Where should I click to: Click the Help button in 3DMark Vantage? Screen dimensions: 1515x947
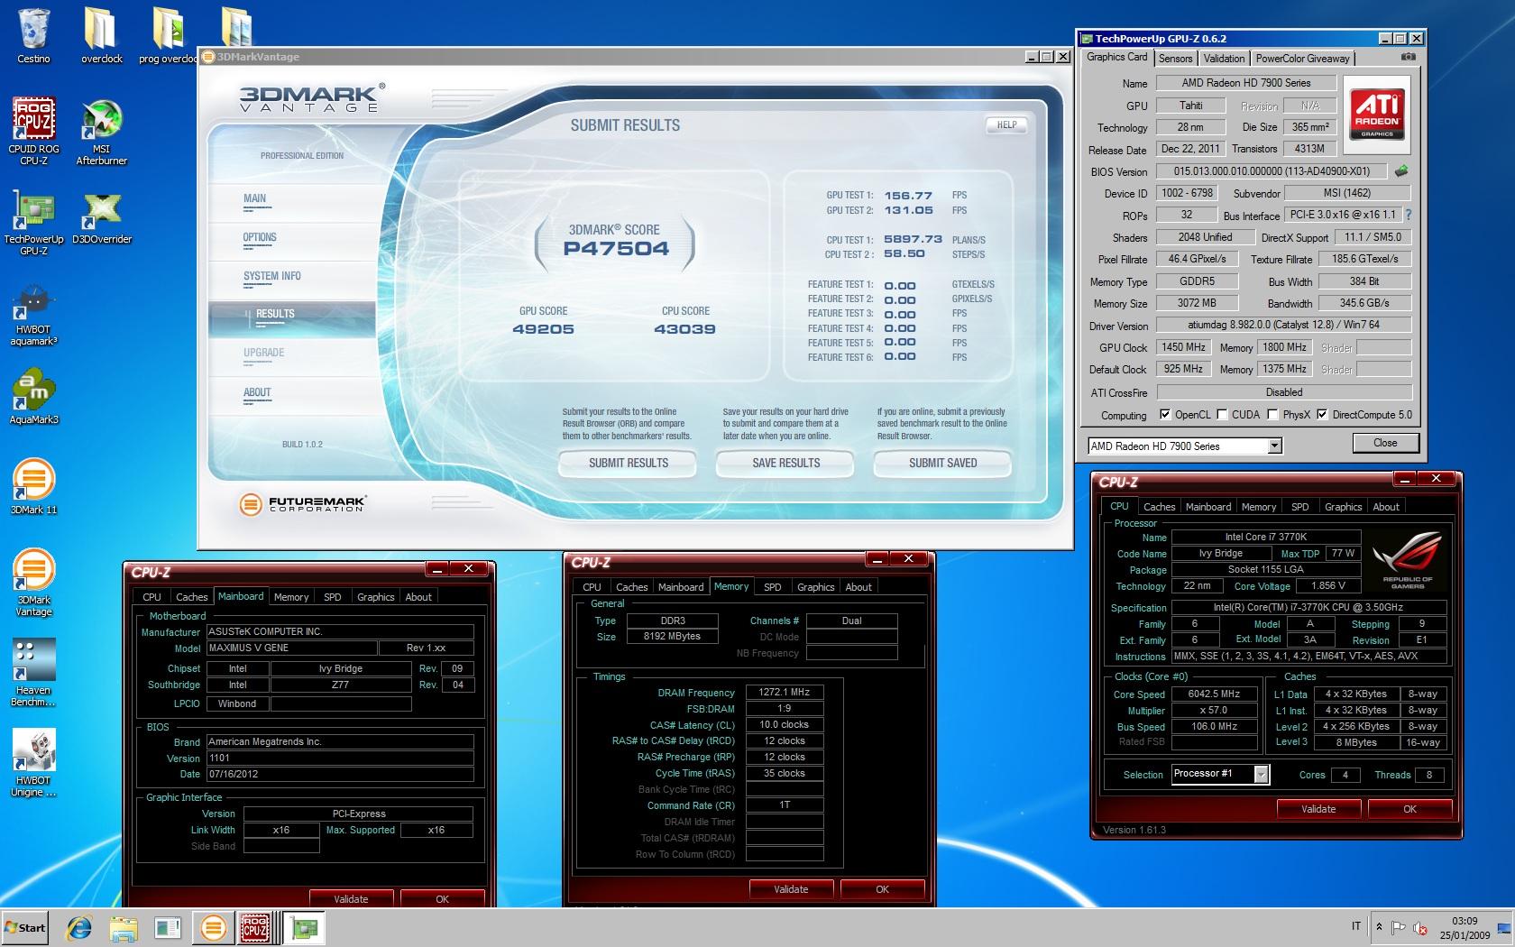1006,125
